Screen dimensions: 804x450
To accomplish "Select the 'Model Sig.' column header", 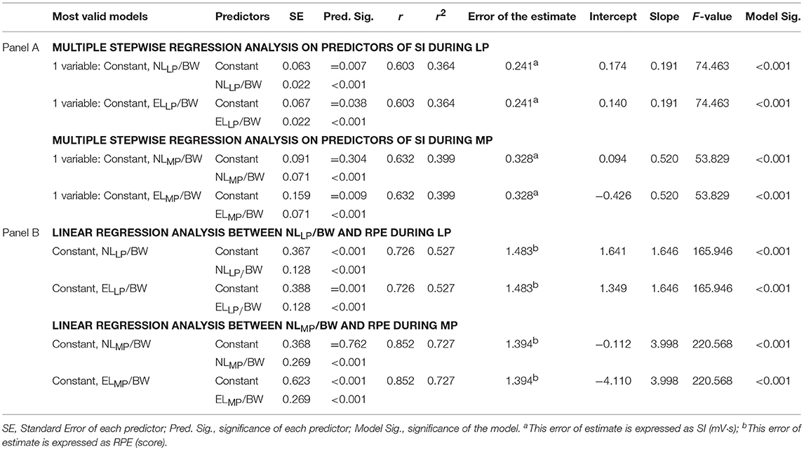I will point(772,16).
